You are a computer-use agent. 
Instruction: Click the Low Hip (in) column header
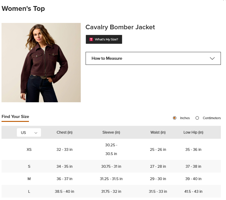(x=193, y=132)
